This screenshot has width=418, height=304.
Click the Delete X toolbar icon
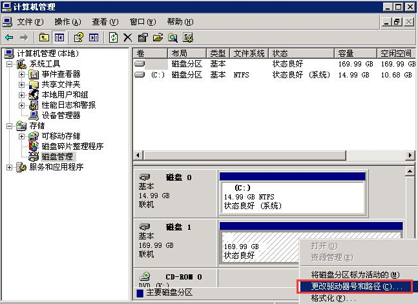pos(128,37)
